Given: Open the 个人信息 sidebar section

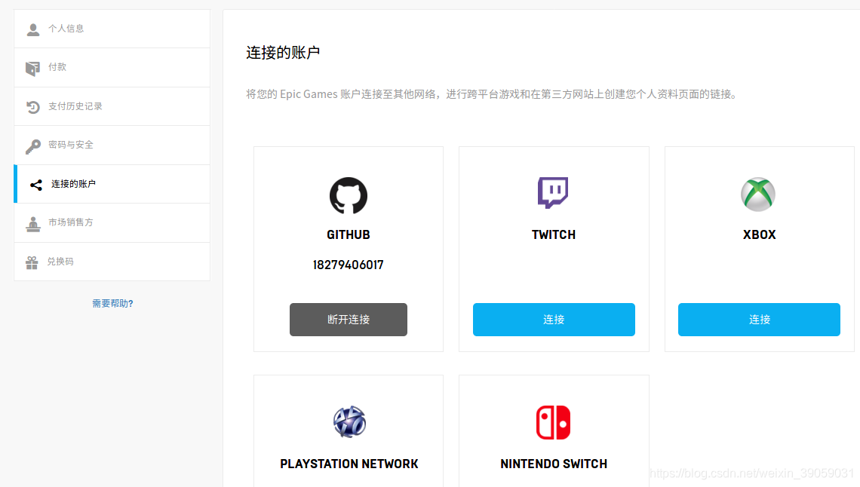Looking at the screenshot, I should coord(112,29).
